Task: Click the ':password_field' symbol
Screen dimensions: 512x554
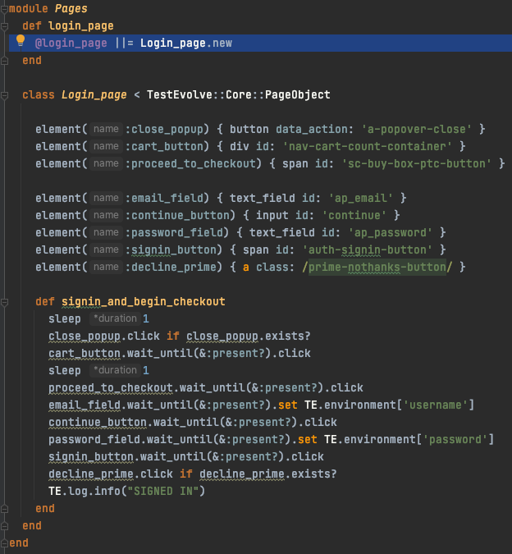Action: pyautogui.click(x=174, y=232)
